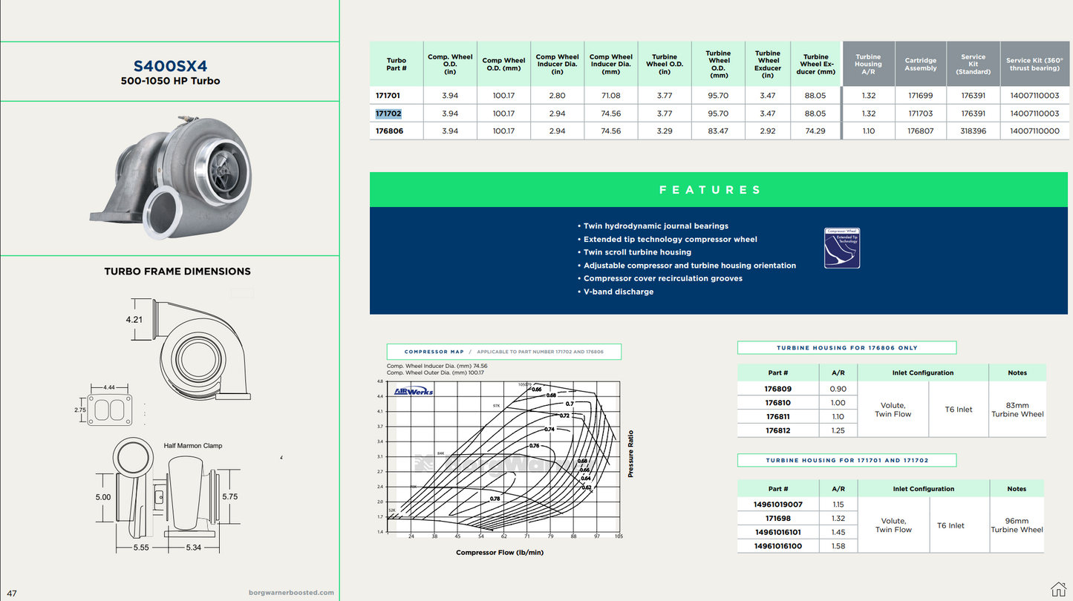Select the S400SX4 title
Screen dimensions: 1073x601
(x=170, y=66)
